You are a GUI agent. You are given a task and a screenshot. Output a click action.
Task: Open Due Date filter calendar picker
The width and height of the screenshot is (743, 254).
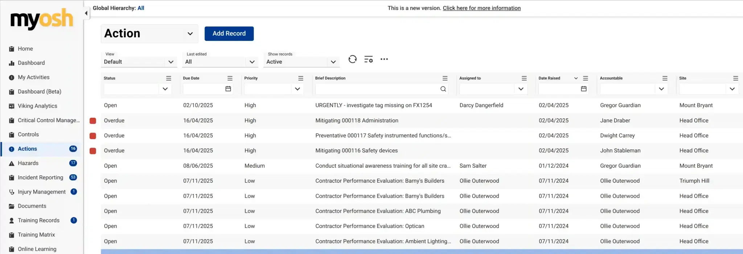(x=228, y=89)
